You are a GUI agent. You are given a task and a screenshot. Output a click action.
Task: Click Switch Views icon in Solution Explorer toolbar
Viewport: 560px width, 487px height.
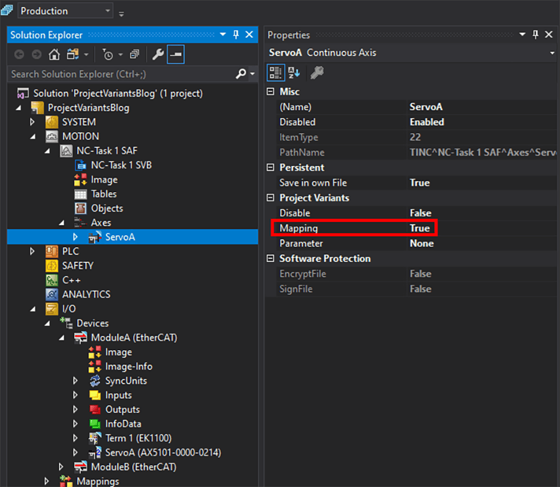click(73, 55)
